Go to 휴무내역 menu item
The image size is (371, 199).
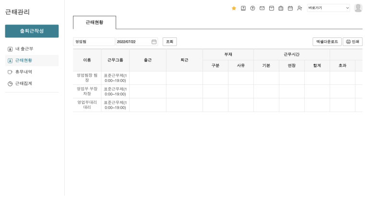pyautogui.click(x=24, y=72)
